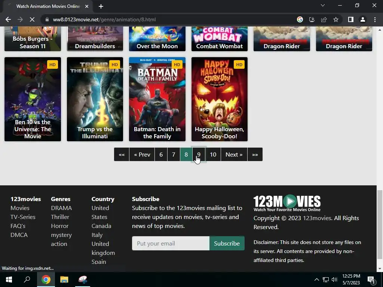
Task: Open the paint palette app in taskbar
Action: click(x=83, y=280)
